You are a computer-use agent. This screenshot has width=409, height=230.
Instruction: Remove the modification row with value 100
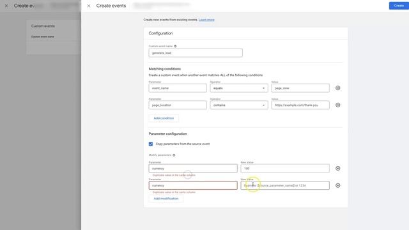[338, 169]
